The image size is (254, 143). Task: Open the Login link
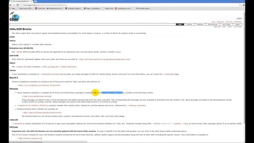click(x=213, y=22)
